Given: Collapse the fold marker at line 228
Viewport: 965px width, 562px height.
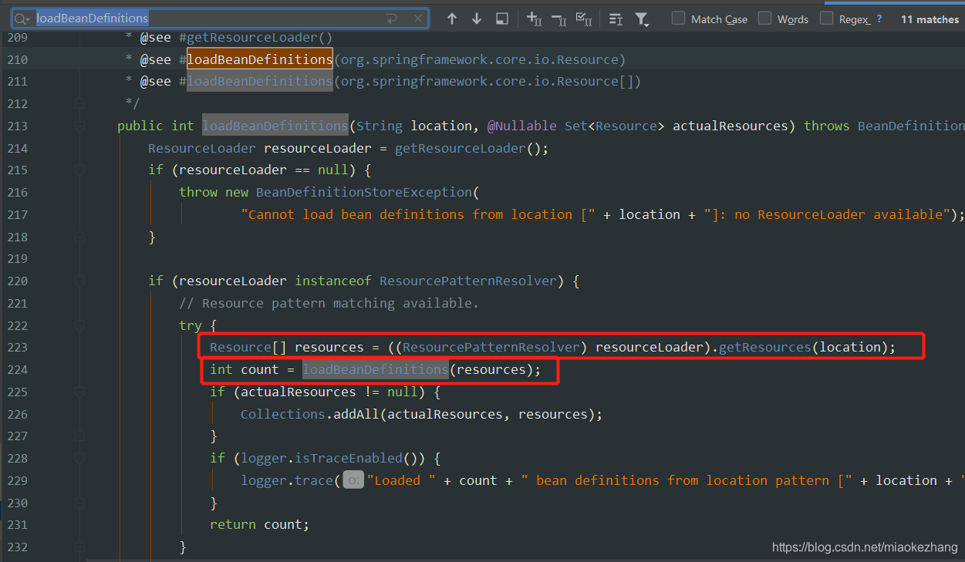Looking at the screenshot, I should 79,458.
